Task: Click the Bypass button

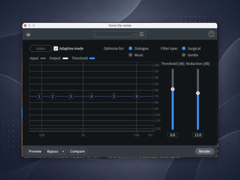Action: point(53,151)
